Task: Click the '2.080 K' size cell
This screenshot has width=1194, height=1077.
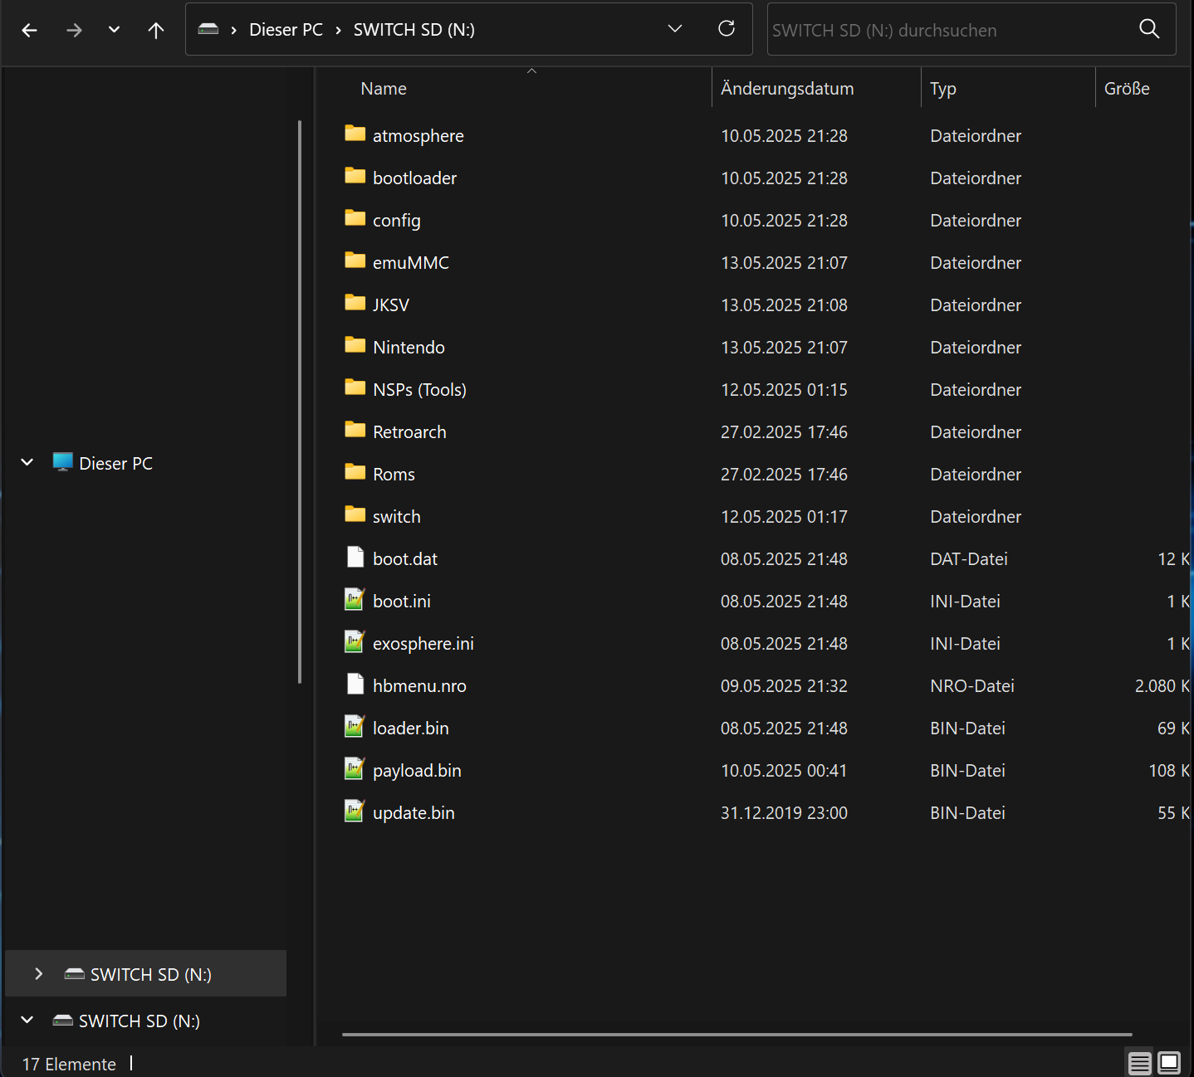Action: click(x=1162, y=686)
